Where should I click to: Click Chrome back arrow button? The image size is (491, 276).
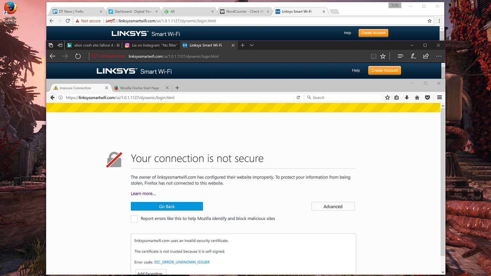coord(51,21)
